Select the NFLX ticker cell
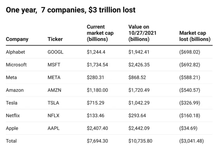 coord(54,115)
